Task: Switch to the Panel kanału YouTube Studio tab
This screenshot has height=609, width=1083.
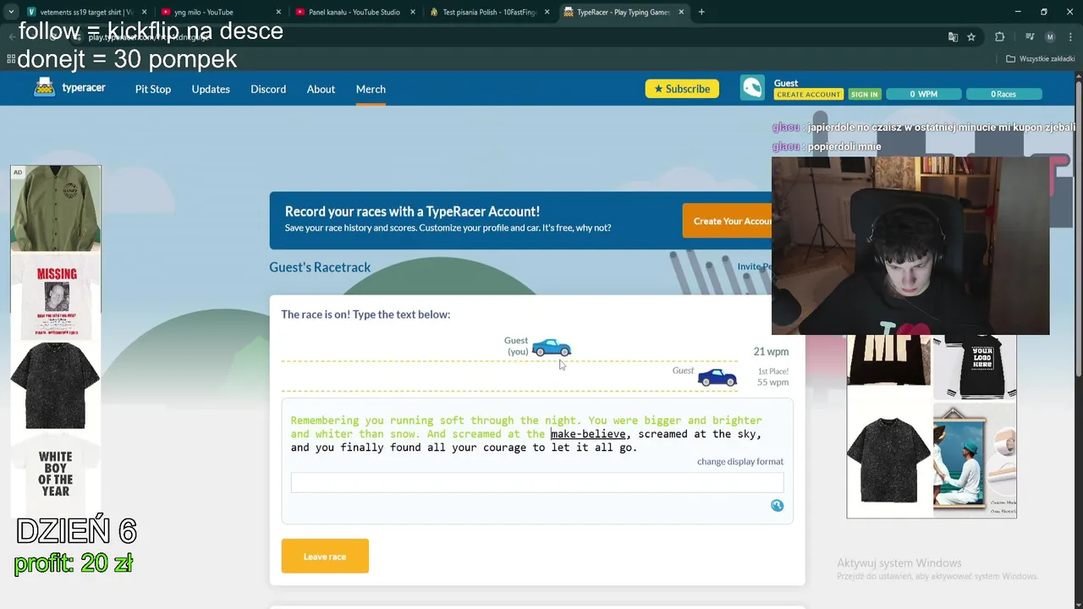Action: [x=355, y=12]
